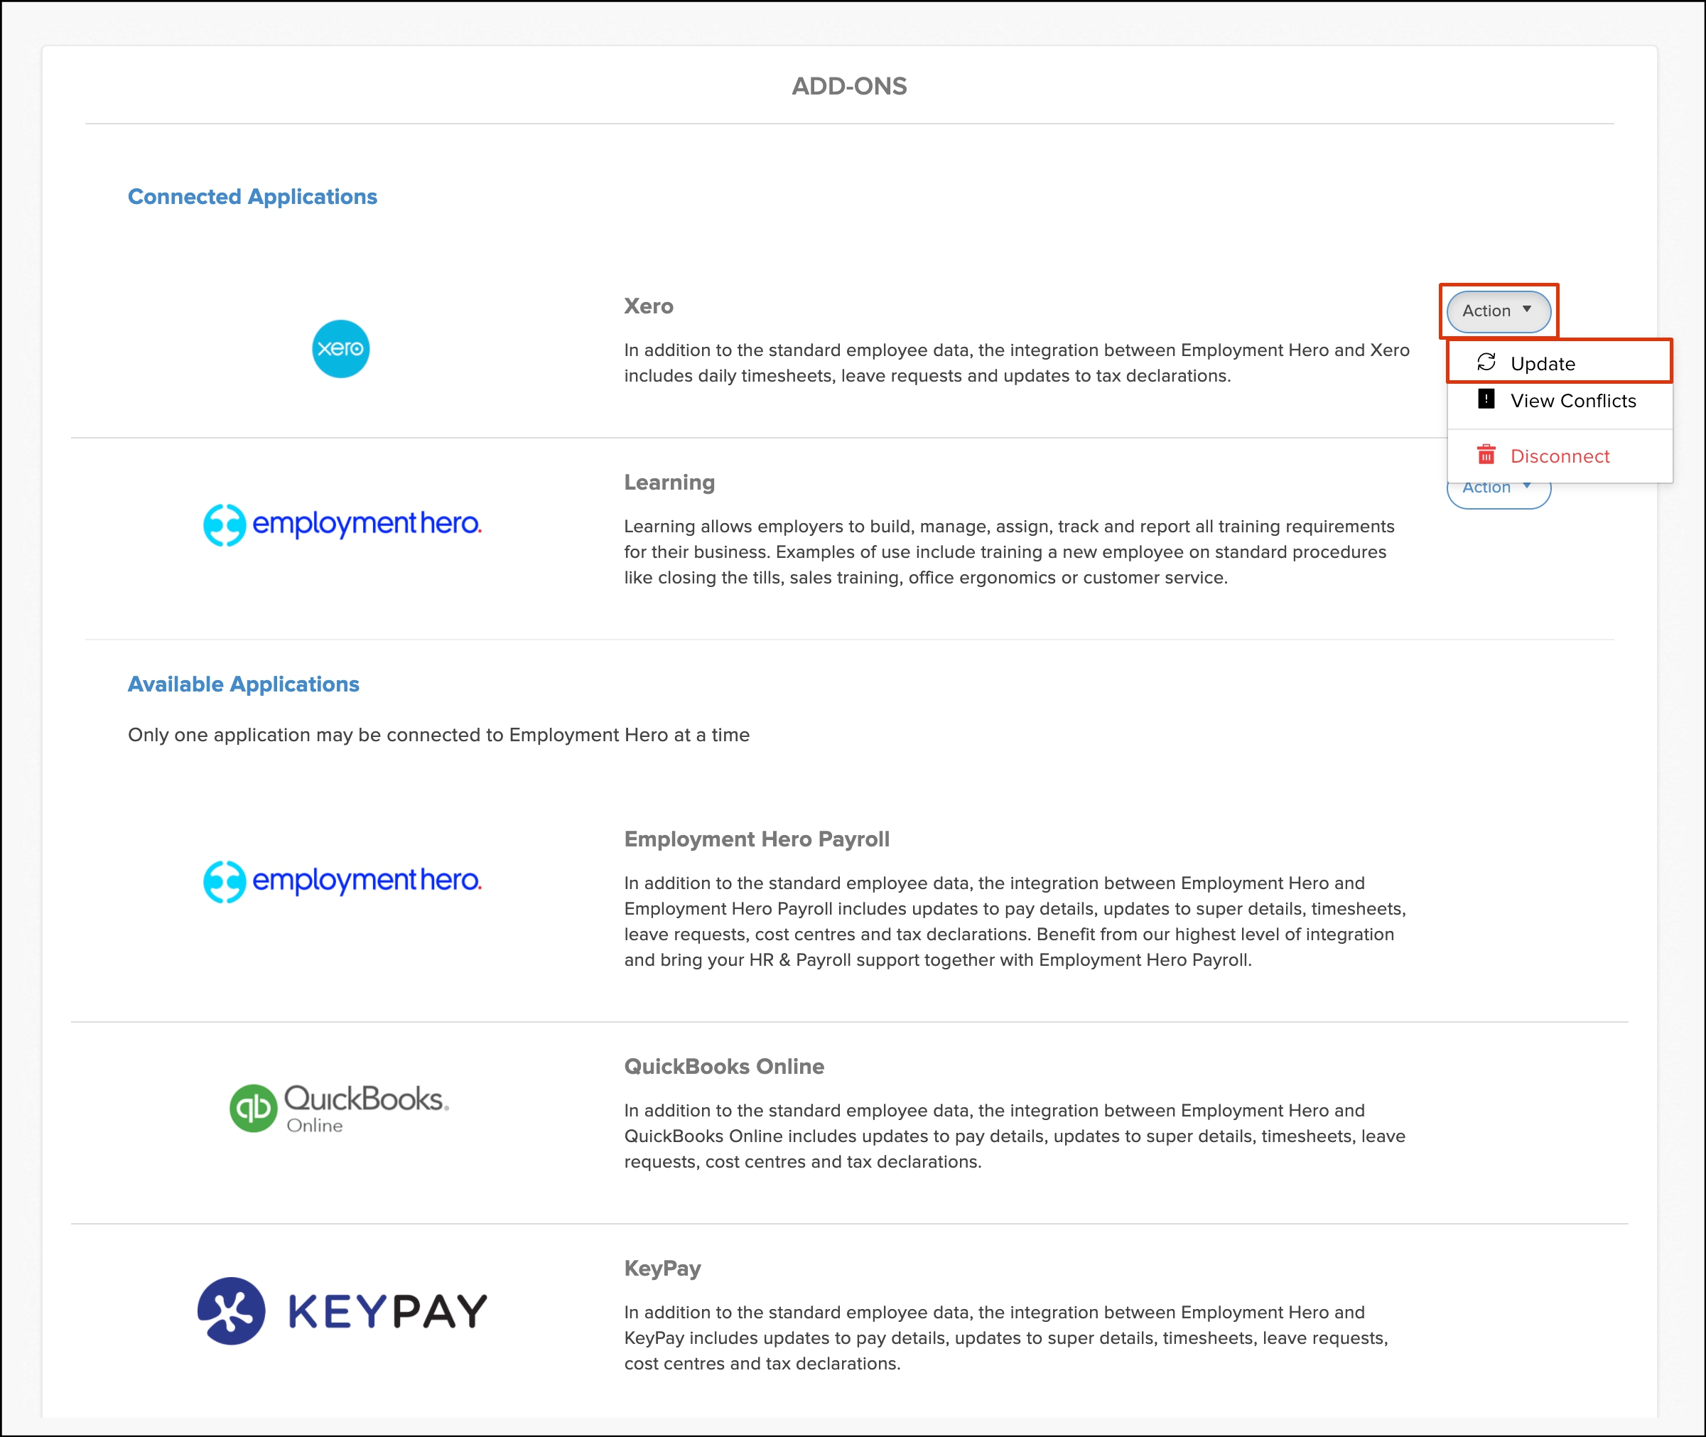This screenshot has width=1706, height=1437.
Task: Click the Update refresh icon
Action: tap(1486, 362)
